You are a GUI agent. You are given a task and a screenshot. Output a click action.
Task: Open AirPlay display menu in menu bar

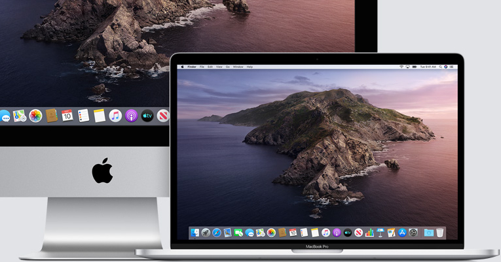pyautogui.click(x=408, y=67)
